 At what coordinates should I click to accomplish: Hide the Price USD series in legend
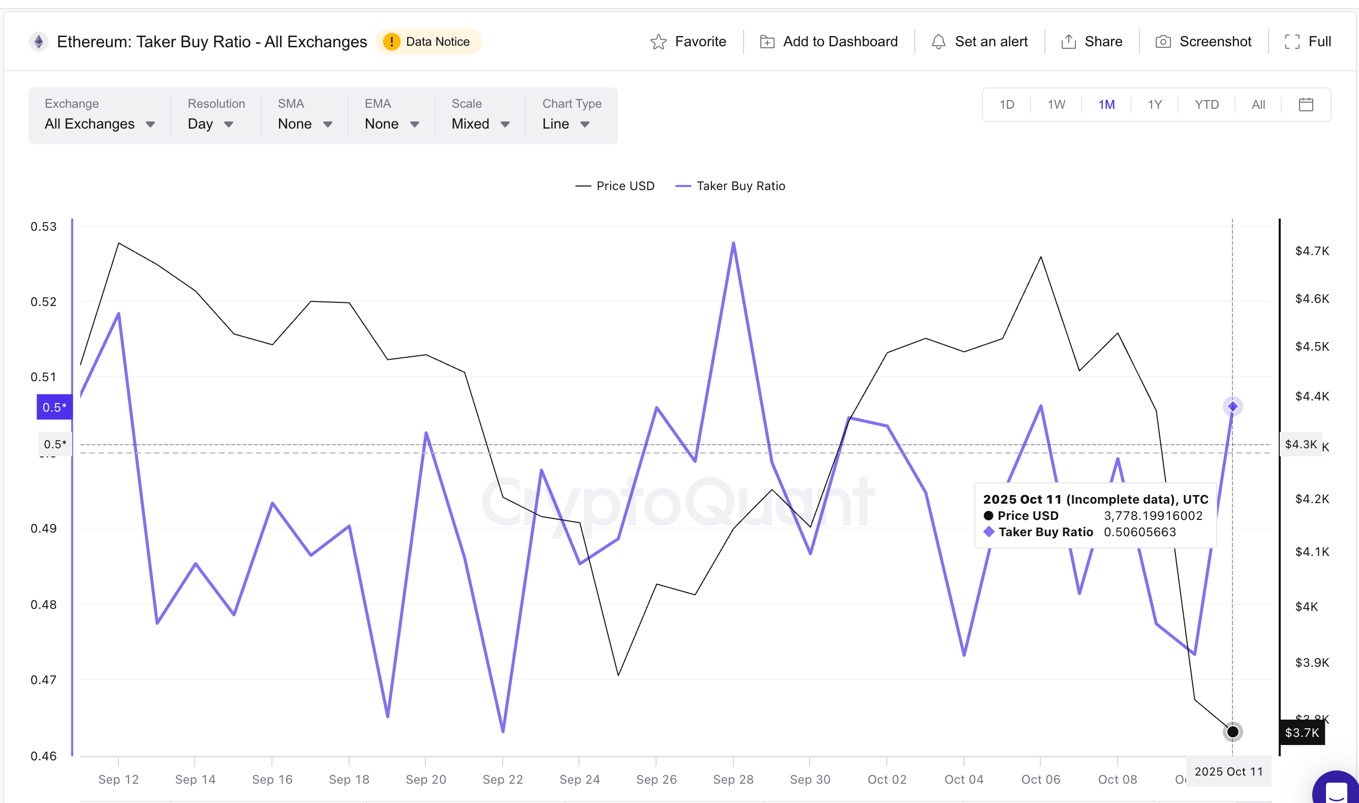615,186
